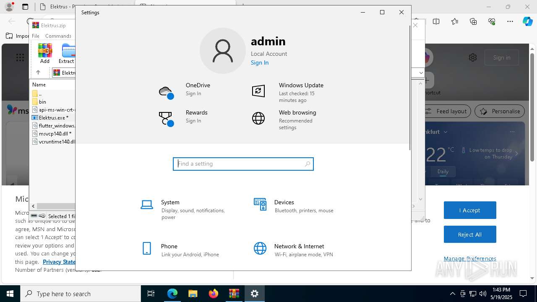Click I Accept cookie button
This screenshot has height=302, width=537.
(470, 210)
